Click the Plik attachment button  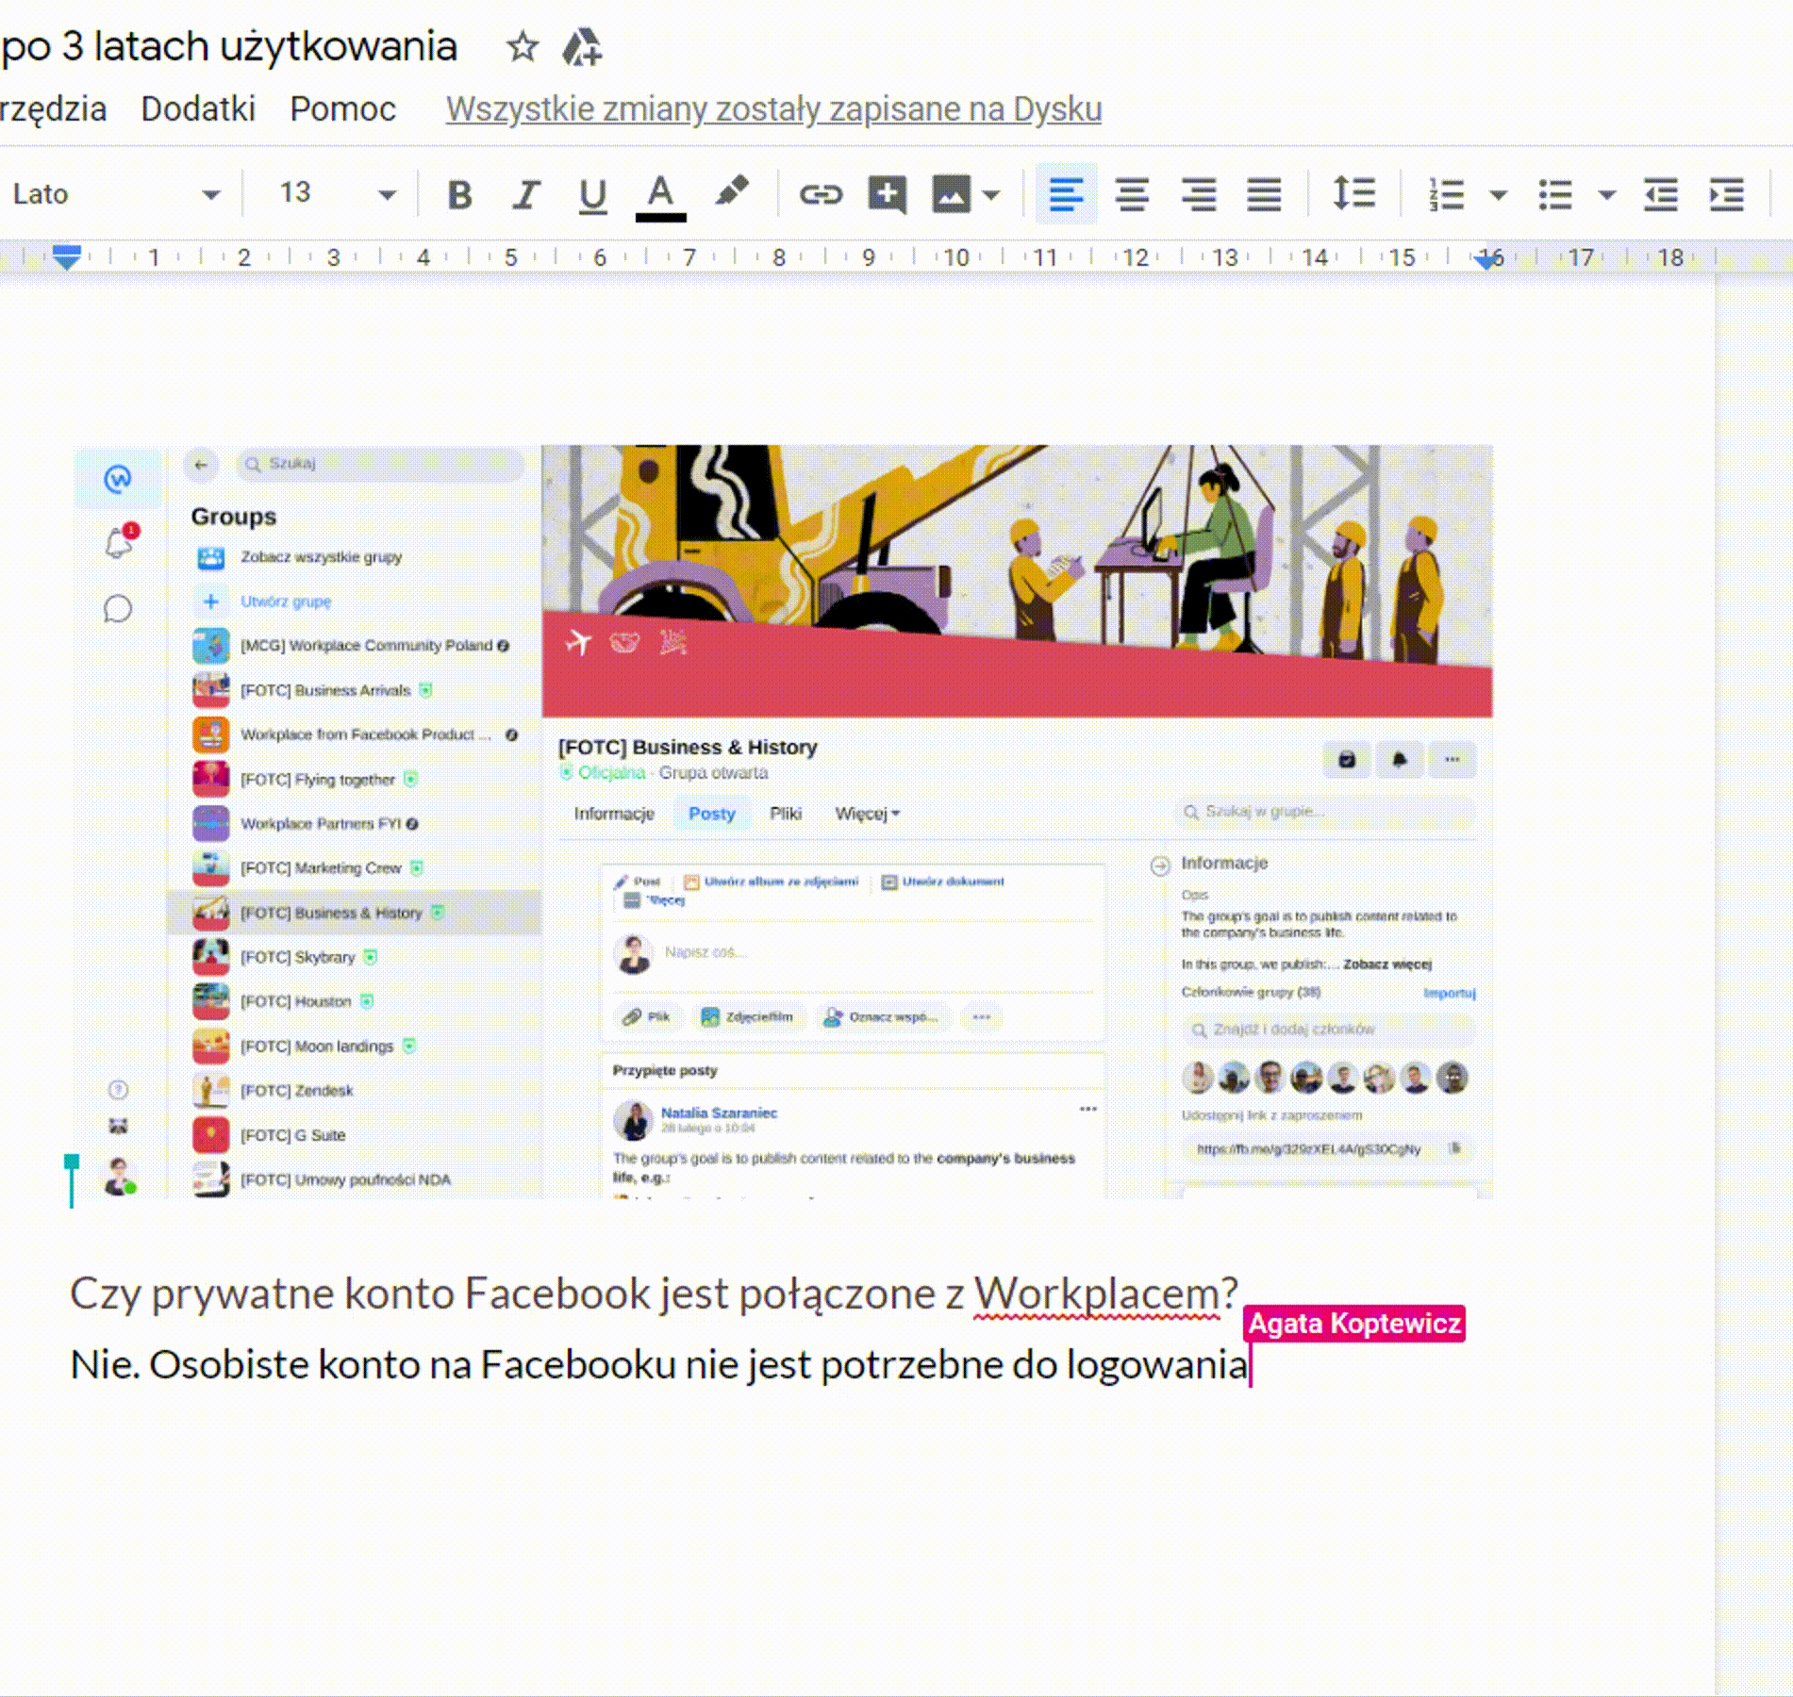[647, 1017]
